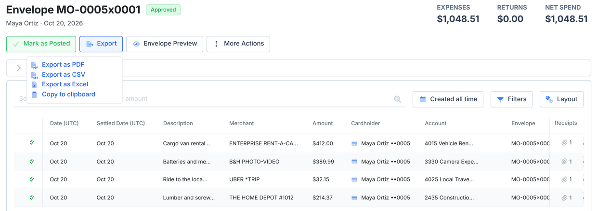Screen dimensions: 598x211
Task: Open the Export dropdown button
Action: tap(101, 44)
